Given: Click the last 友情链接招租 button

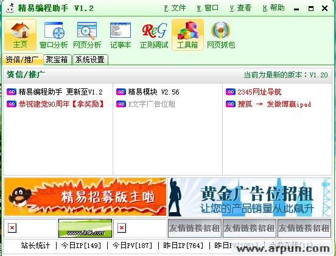Looking at the screenshot, I should [304, 228].
